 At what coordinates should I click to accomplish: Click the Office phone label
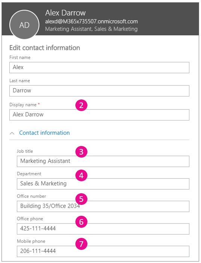click(30, 219)
